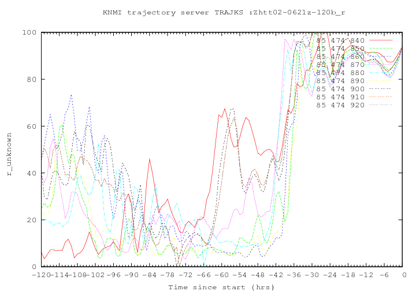
Task: Click the 20 tick label on y-axis
Action: pyautogui.click(x=31, y=220)
